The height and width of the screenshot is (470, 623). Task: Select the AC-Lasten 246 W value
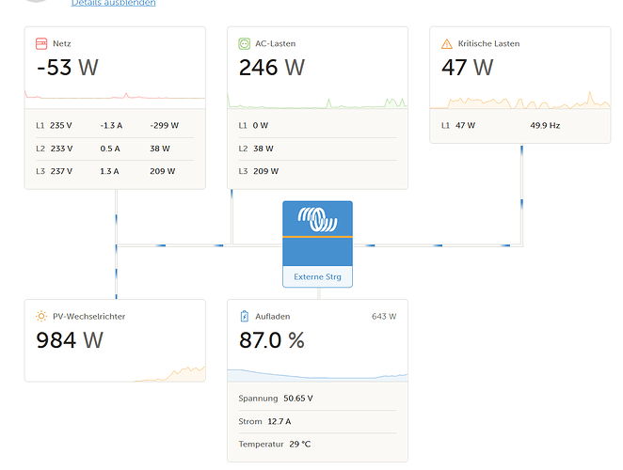point(272,67)
